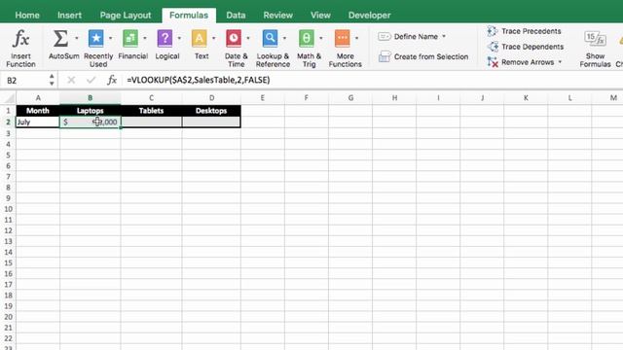
Task: Expand the Recently Used dropdown arrow
Action: point(110,38)
